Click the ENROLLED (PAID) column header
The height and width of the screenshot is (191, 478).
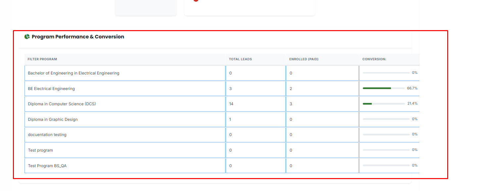tap(304, 59)
